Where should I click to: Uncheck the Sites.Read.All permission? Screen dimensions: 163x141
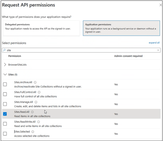[x=5, y=114]
